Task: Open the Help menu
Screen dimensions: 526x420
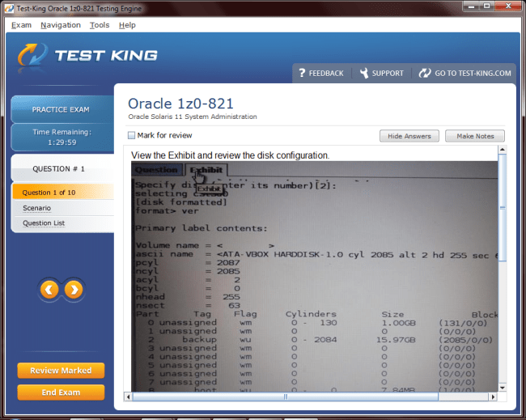Action: pos(127,25)
